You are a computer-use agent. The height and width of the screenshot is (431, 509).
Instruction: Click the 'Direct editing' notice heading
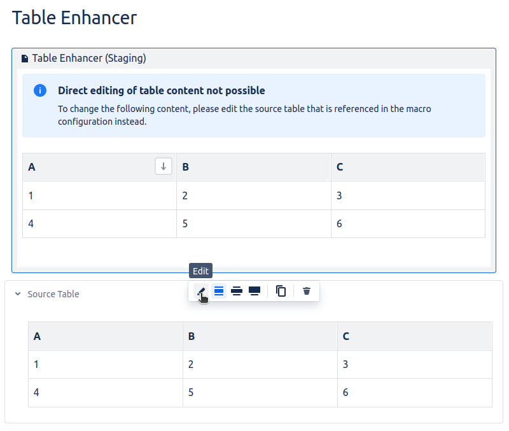click(x=162, y=90)
